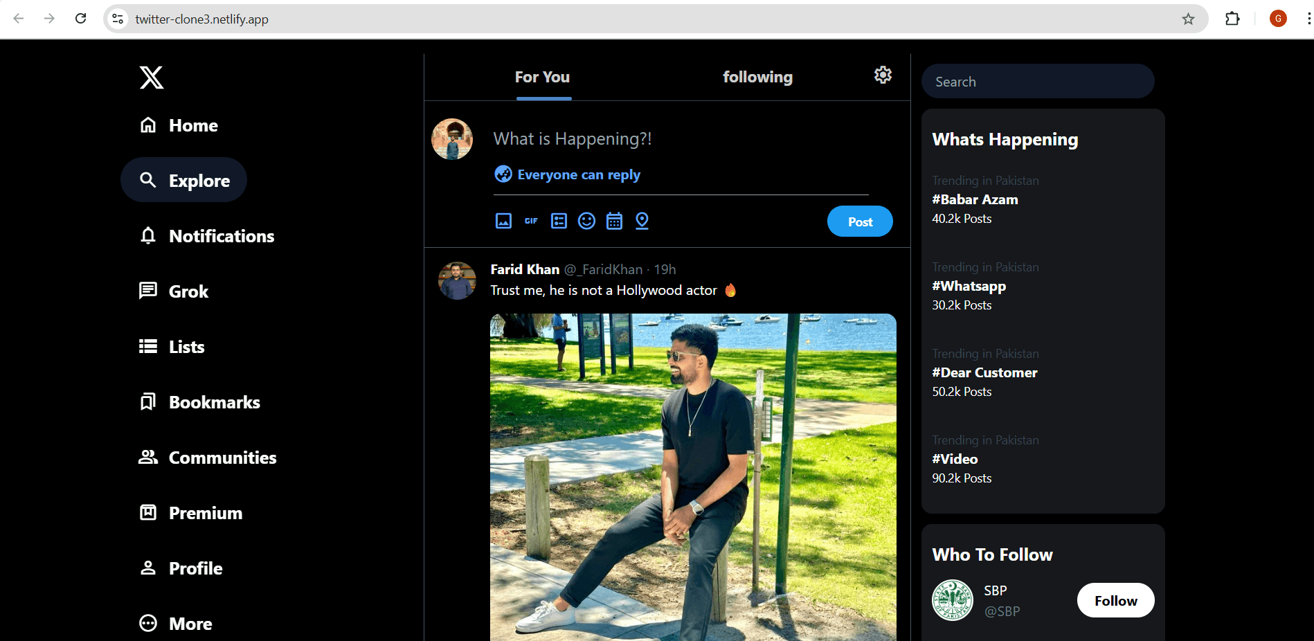Open the emoji picker icon
The width and height of the screenshot is (1314, 641).
click(586, 221)
